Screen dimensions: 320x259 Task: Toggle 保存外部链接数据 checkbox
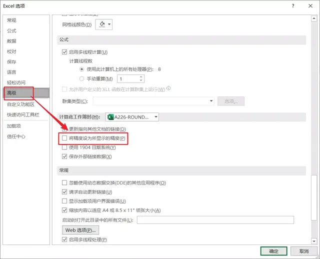click(x=64, y=156)
